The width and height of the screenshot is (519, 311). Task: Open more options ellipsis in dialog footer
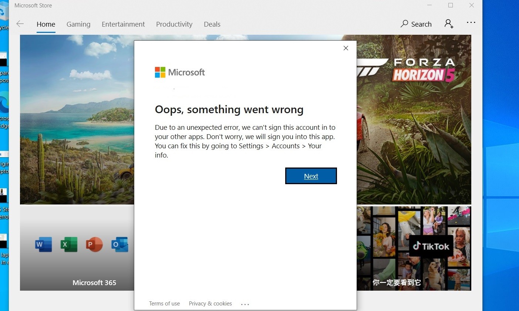click(245, 304)
